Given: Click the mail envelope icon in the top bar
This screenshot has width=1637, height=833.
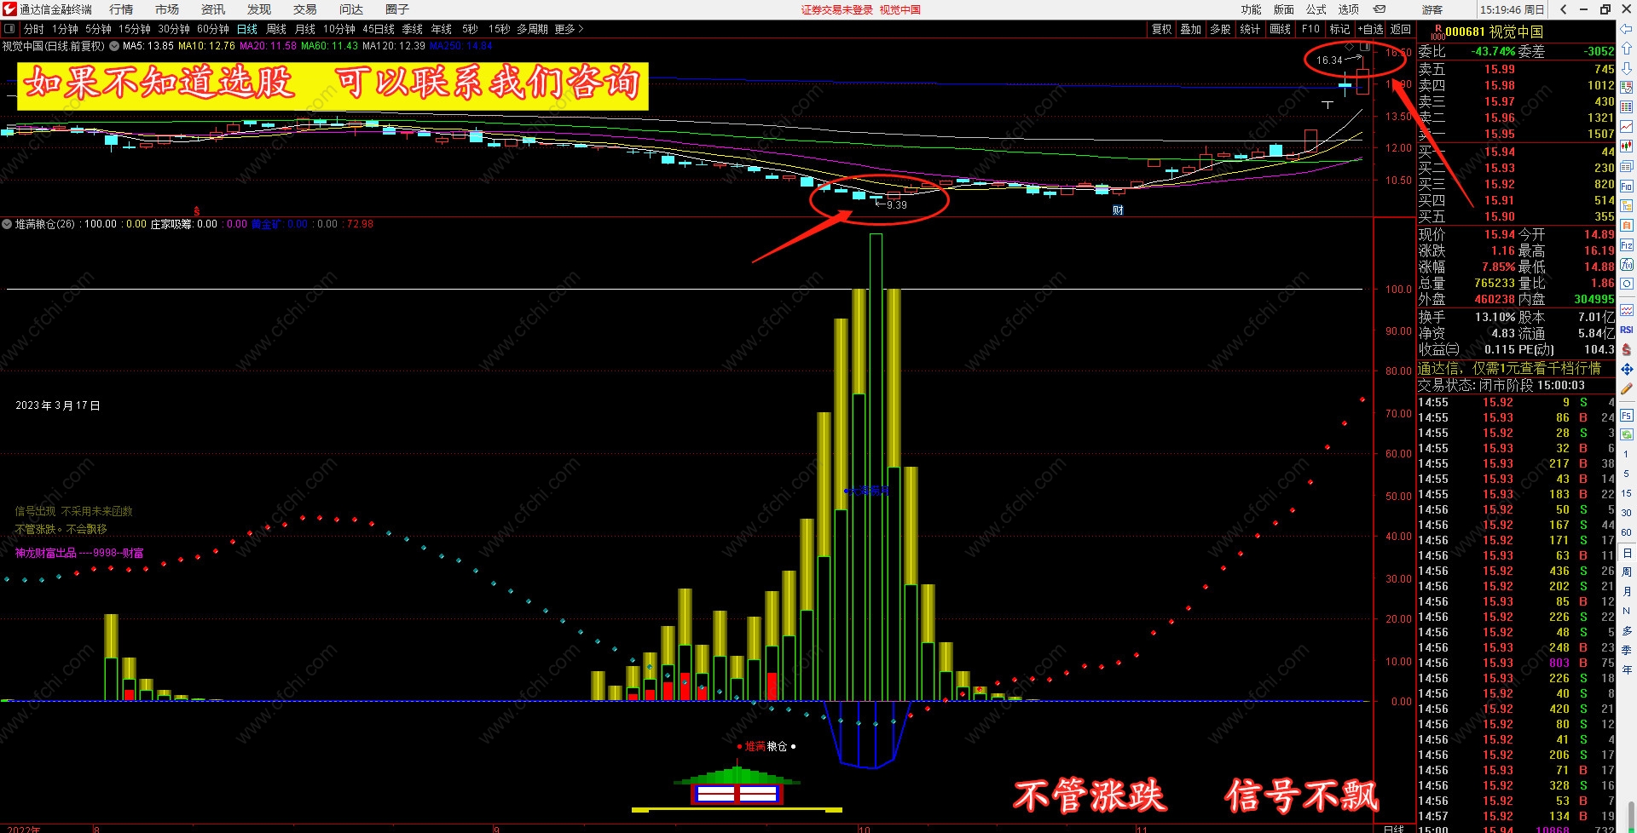Looking at the screenshot, I should point(1379,9).
